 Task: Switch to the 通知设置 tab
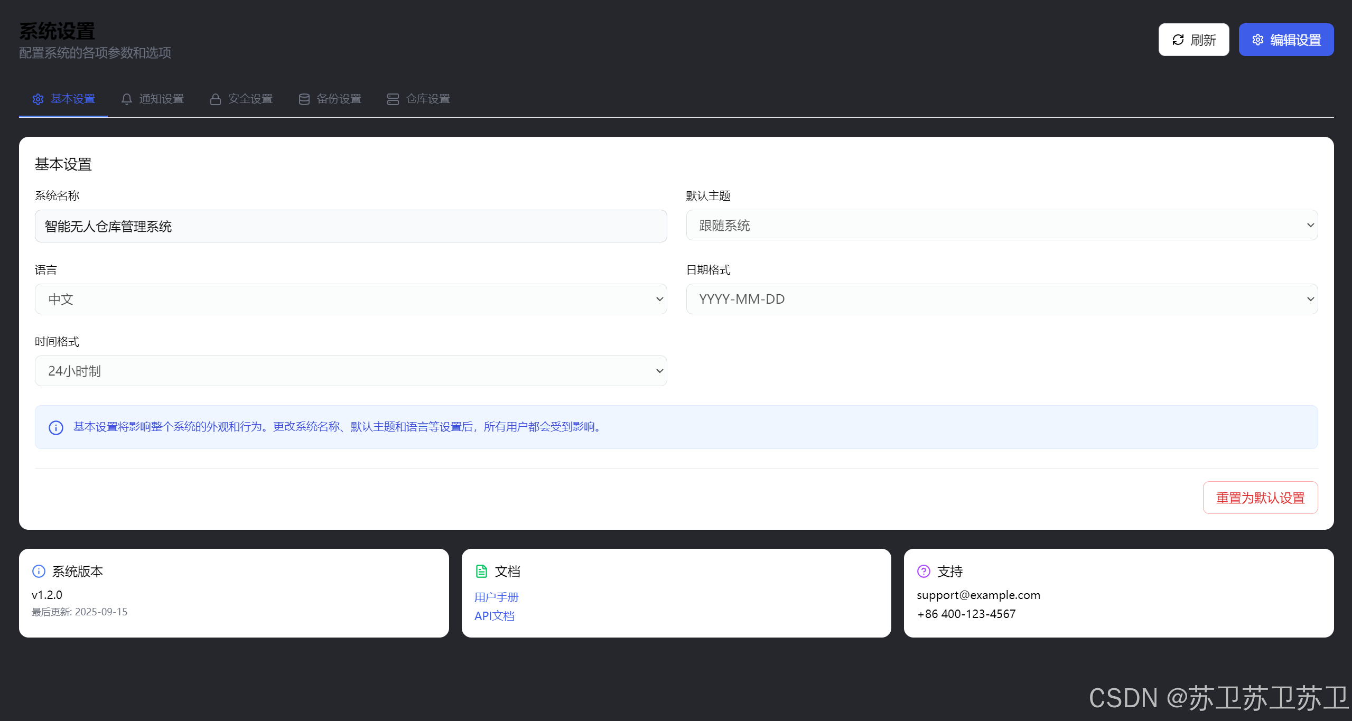(161, 99)
